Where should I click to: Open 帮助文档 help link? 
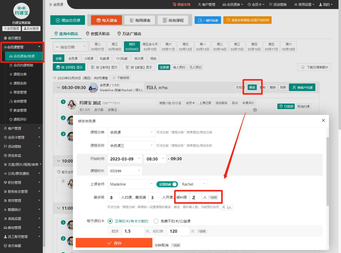(182, 5)
